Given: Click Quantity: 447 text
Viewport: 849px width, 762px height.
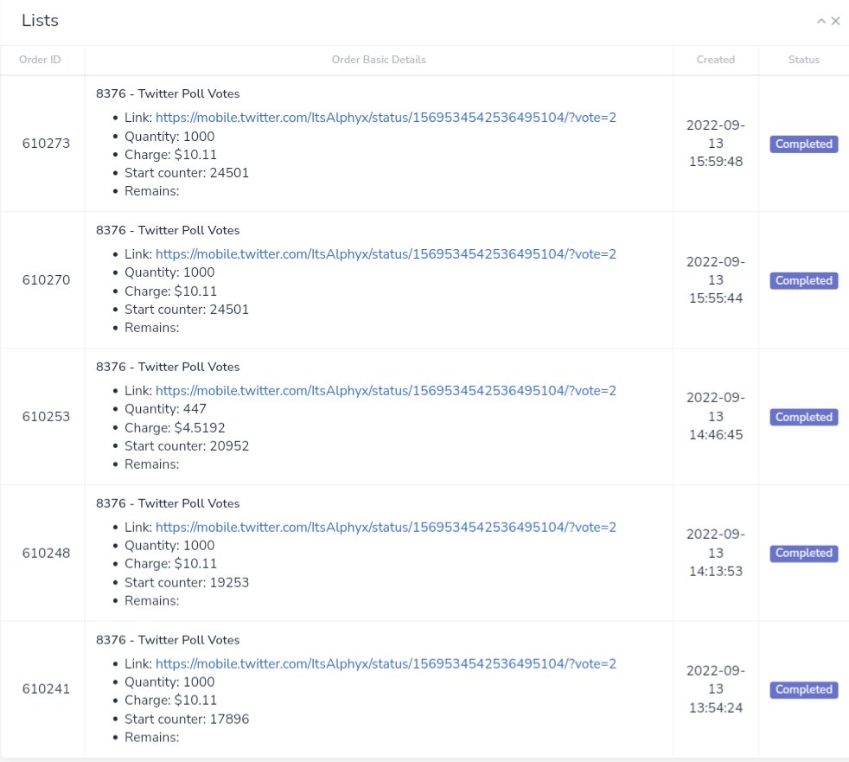Looking at the screenshot, I should tap(165, 409).
